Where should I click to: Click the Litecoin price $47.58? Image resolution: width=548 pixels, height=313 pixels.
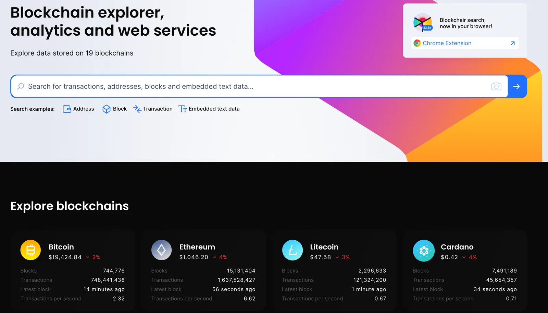coord(321,257)
